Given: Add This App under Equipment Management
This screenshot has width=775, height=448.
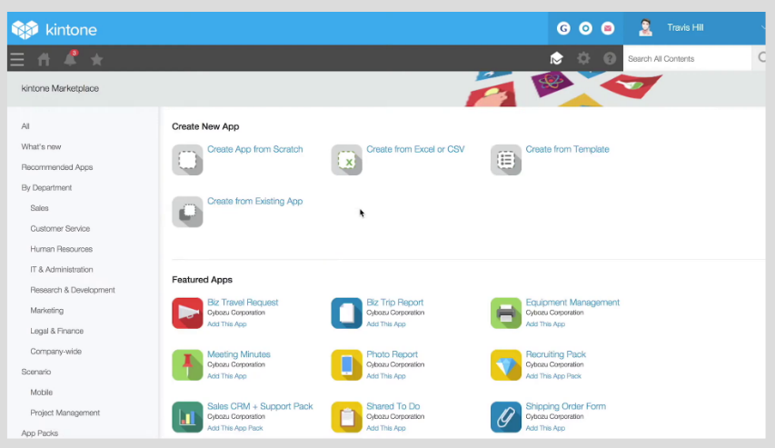Looking at the screenshot, I should [545, 324].
